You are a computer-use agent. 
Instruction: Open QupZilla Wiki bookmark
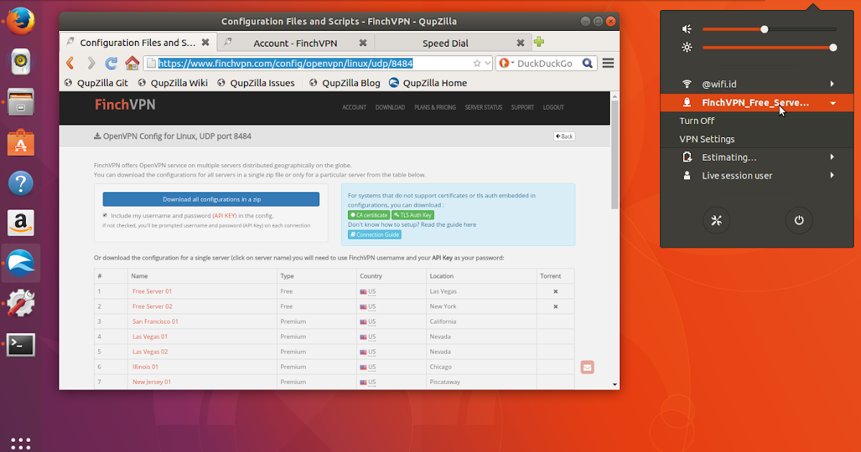coord(172,83)
